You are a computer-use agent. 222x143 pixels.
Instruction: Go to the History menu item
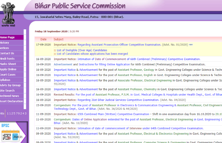[5, 43]
